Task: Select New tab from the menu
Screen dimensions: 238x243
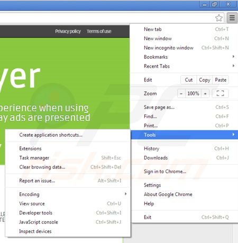Action: pyautogui.click(x=184, y=29)
